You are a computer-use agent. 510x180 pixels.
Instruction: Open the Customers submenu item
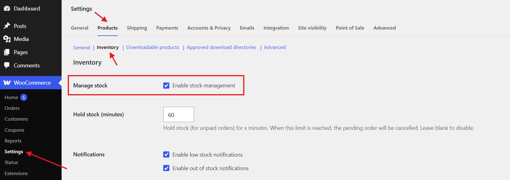16,119
